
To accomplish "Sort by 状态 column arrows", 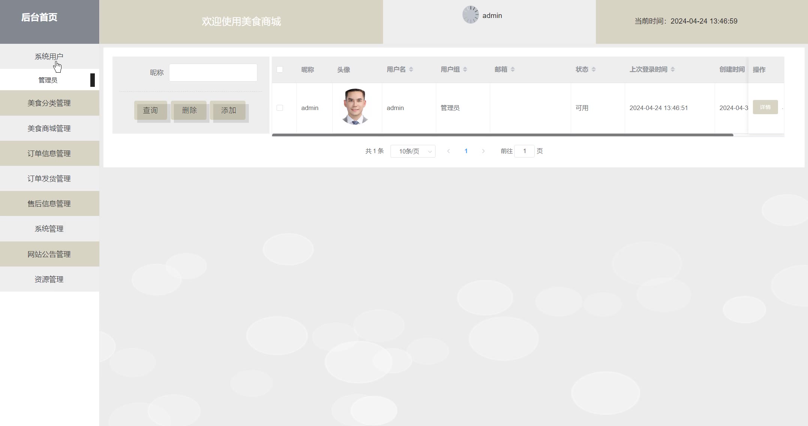I will click(594, 69).
